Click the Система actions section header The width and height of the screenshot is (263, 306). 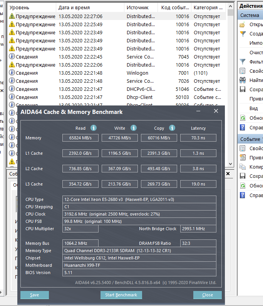(250, 15)
